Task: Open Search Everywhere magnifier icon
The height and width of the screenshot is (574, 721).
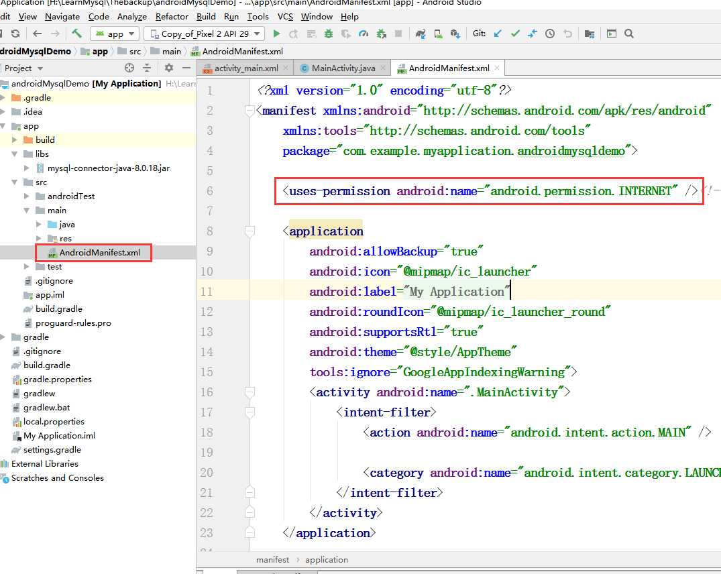Action: coord(629,34)
